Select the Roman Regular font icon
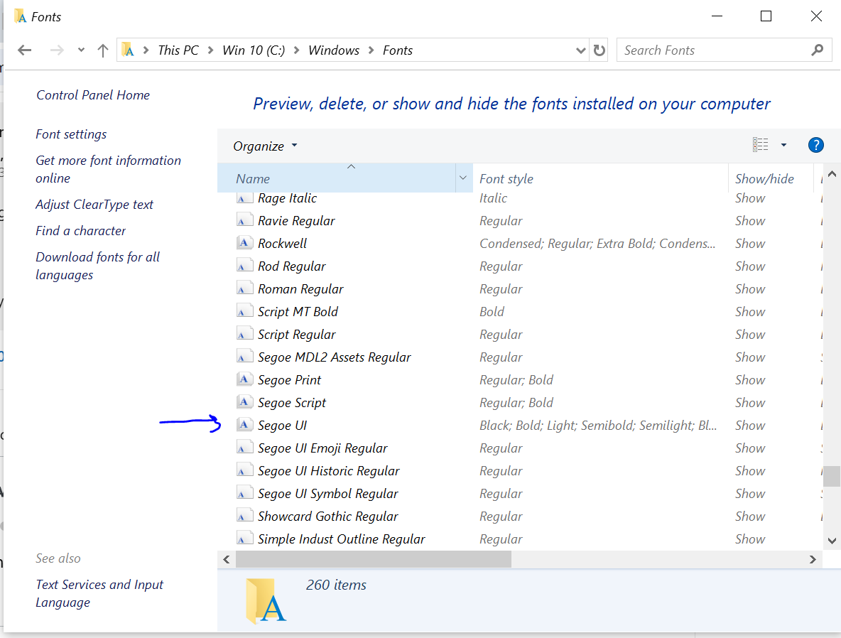 tap(244, 288)
